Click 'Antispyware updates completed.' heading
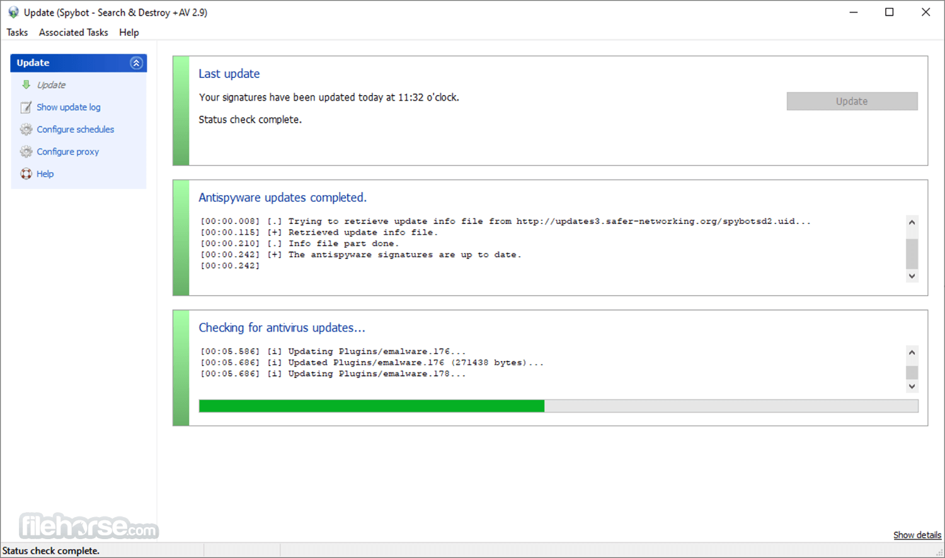 [x=282, y=198]
